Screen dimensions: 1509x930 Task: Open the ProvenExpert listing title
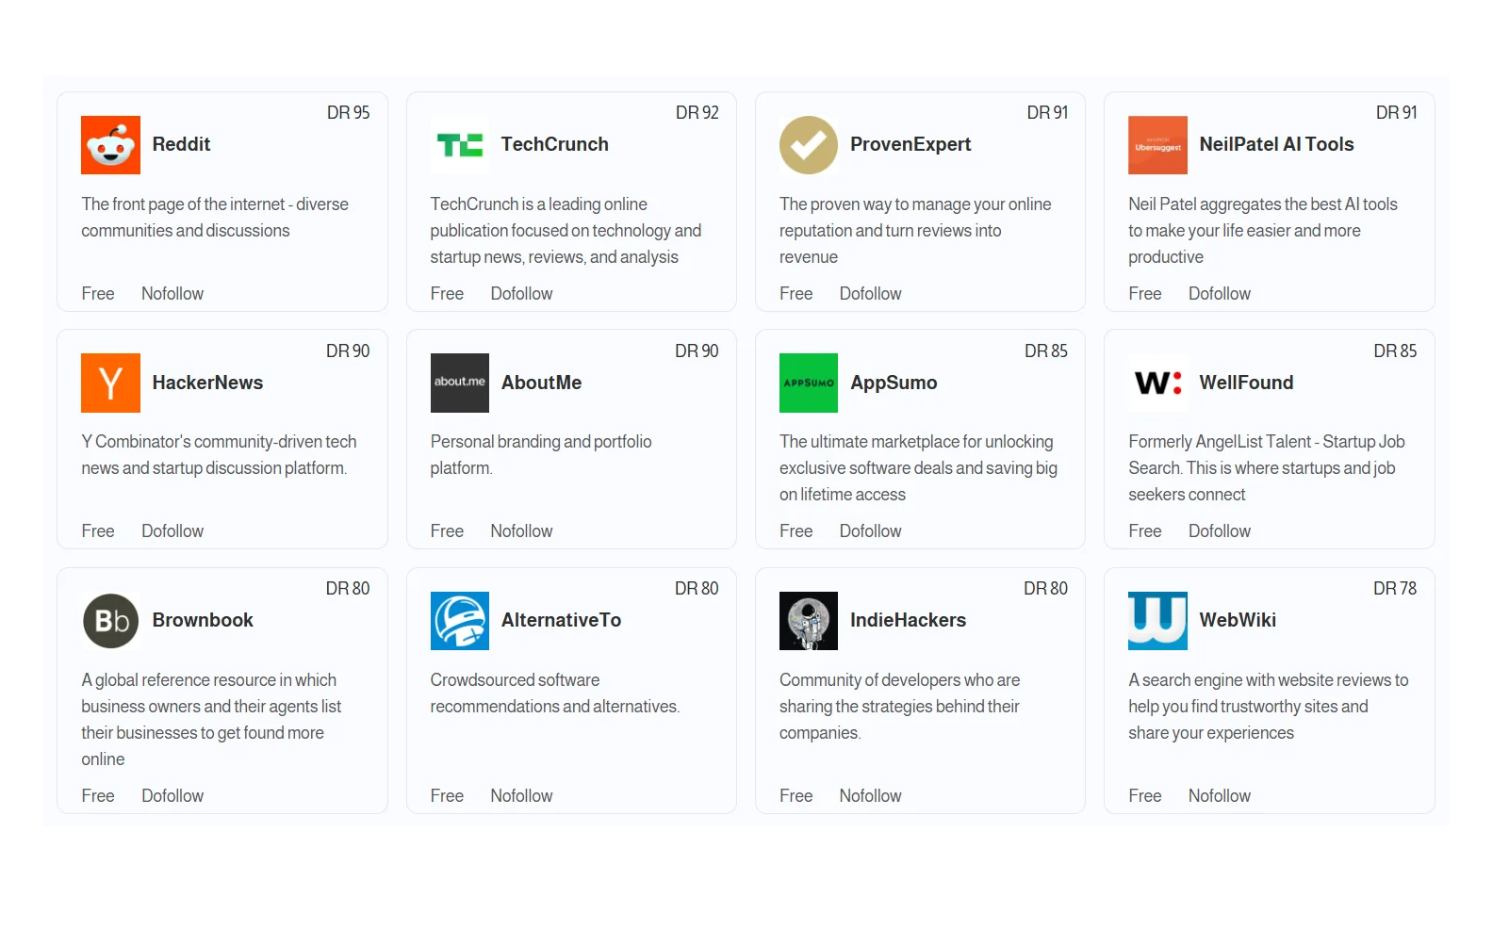point(910,144)
